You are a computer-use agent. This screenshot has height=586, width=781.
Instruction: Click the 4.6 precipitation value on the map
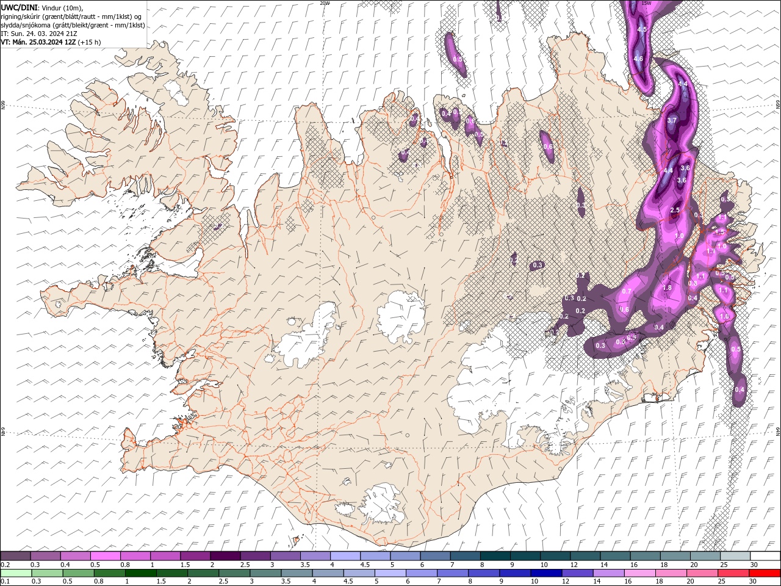point(638,59)
